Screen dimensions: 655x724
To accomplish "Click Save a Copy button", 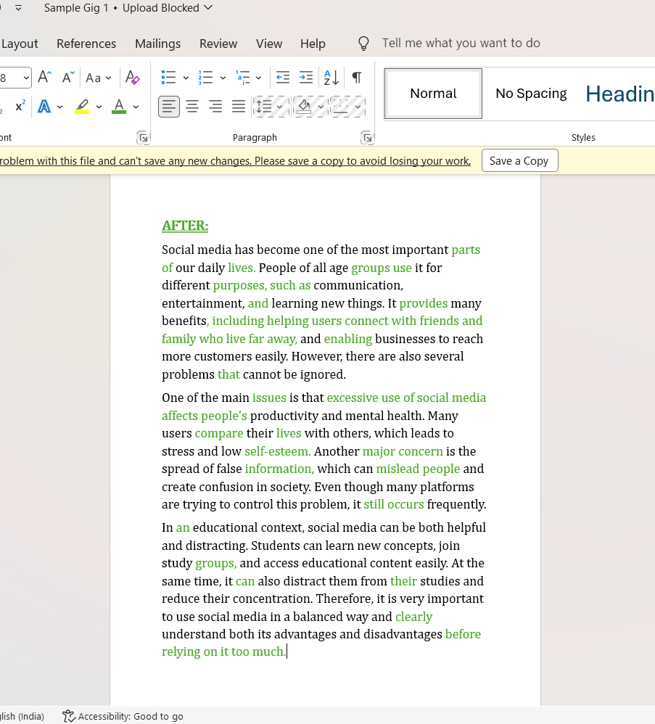I will (x=519, y=160).
